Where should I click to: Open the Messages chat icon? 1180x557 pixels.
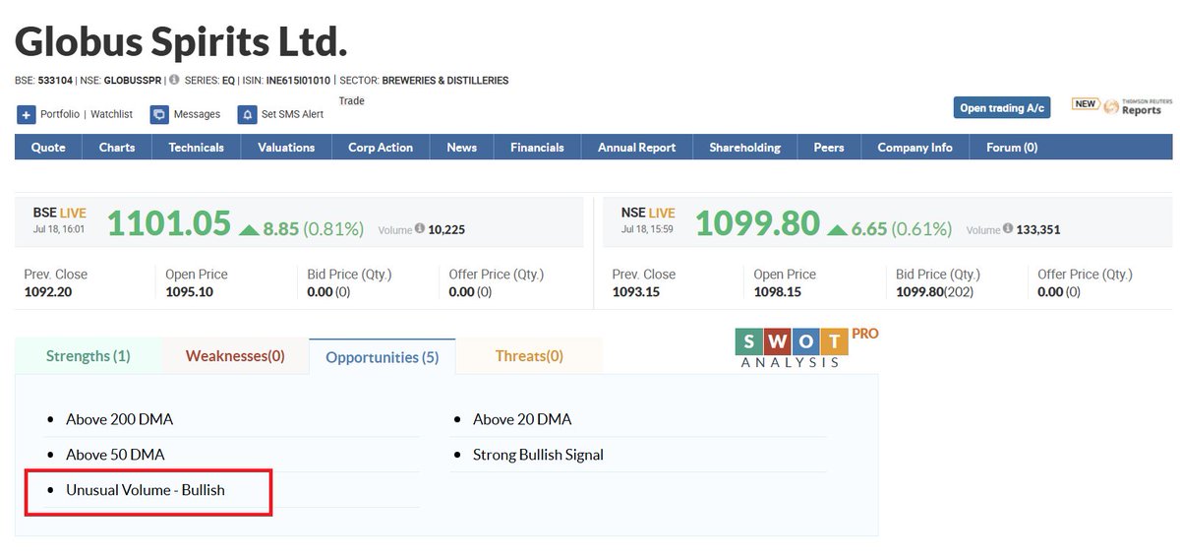[159, 114]
